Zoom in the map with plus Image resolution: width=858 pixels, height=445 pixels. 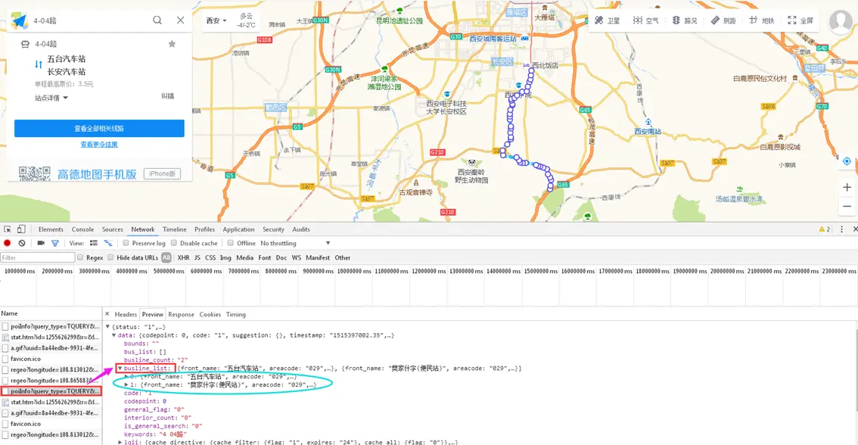pos(847,187)
